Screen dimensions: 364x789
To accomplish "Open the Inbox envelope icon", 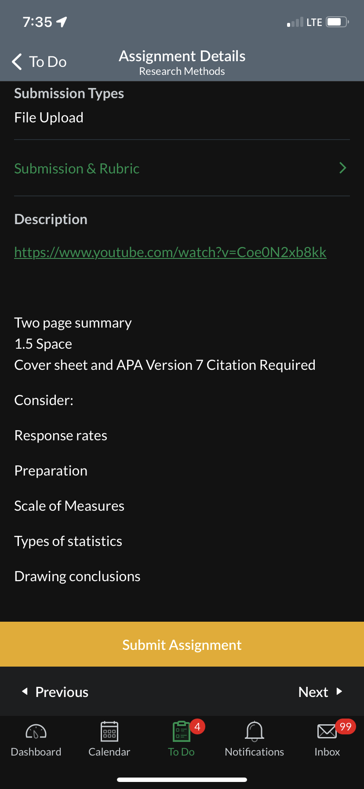I will [x=327, y=732].
